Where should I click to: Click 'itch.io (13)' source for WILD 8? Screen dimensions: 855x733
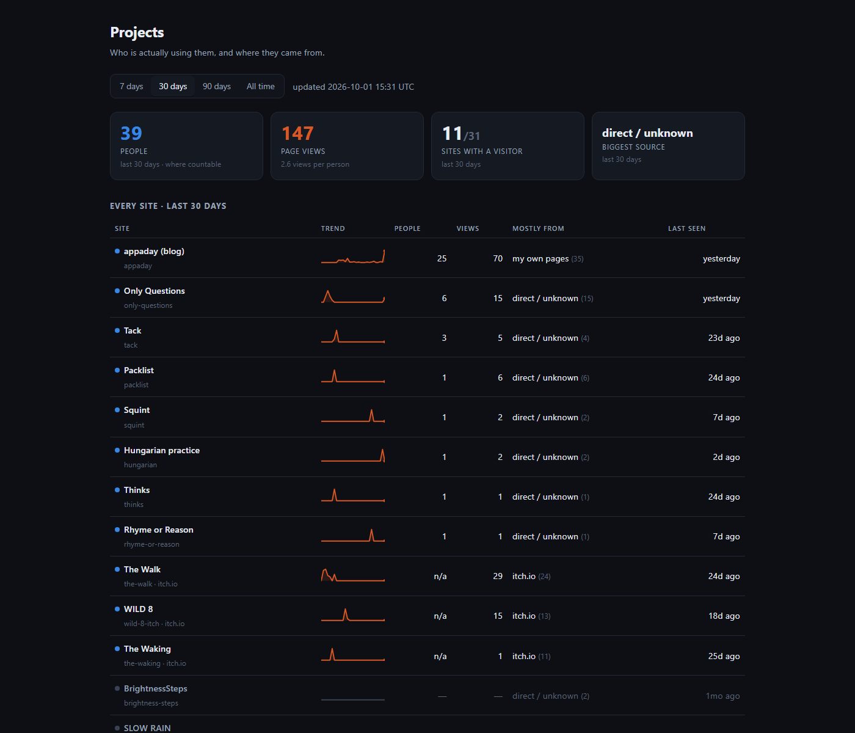click(531, 616)
